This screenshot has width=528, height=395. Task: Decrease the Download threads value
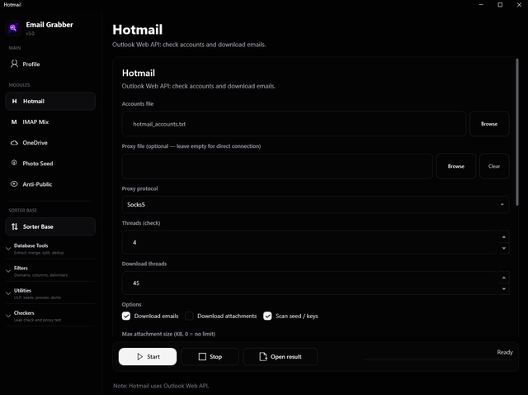pyautogui.click(x=504, y=289)
